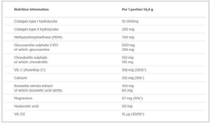The height and width of the screenshot is (124, 212).
Task: Select the "Collagen type II hydrolysate" label
Action: (36, 29)
